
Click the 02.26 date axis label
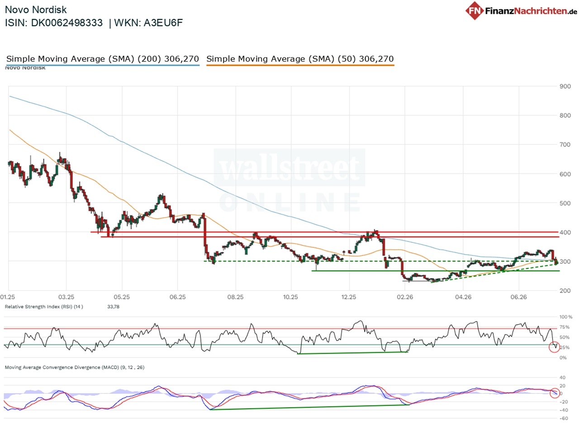(405, 297)
